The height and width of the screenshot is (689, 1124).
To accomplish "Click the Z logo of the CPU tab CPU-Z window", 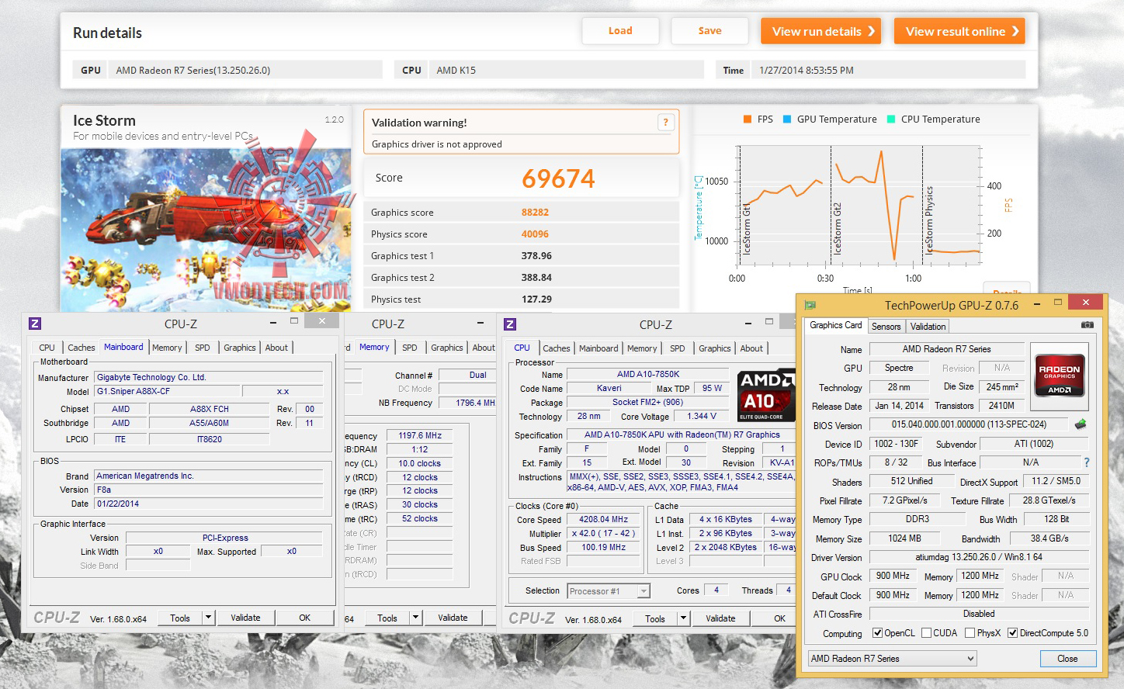I will (x=511, y=324).
